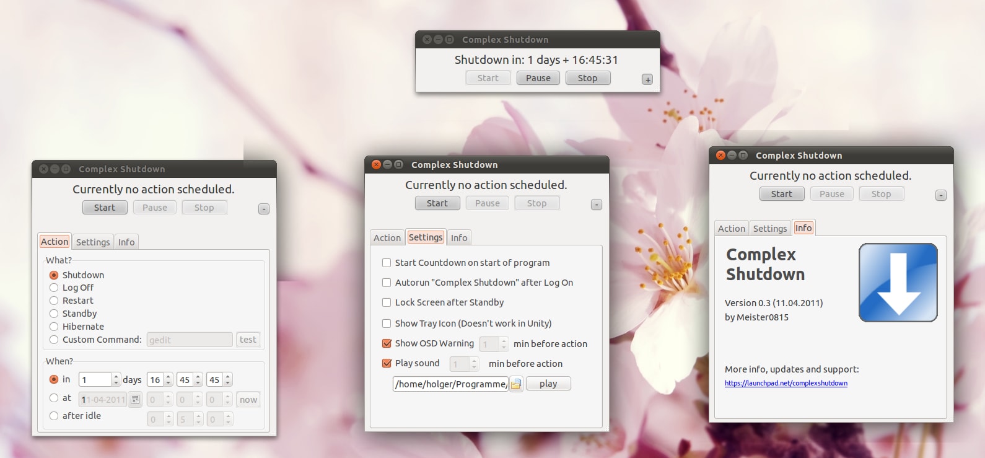The height and width of the screenshot is (458, 985).
Task: Click 'Version 0.3 (11.04.2011)' text
Action: [774, 303]
